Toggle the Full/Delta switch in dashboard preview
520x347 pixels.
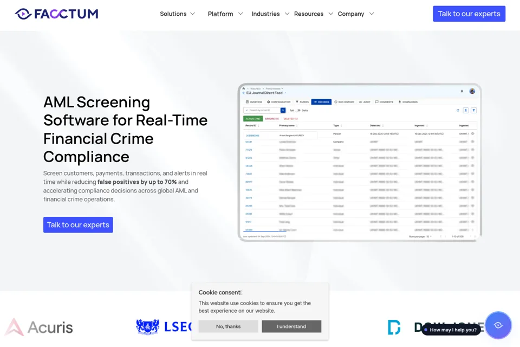298,110
